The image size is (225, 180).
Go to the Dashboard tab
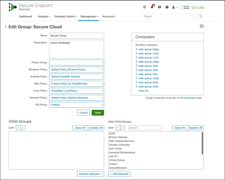pos(25,16)
